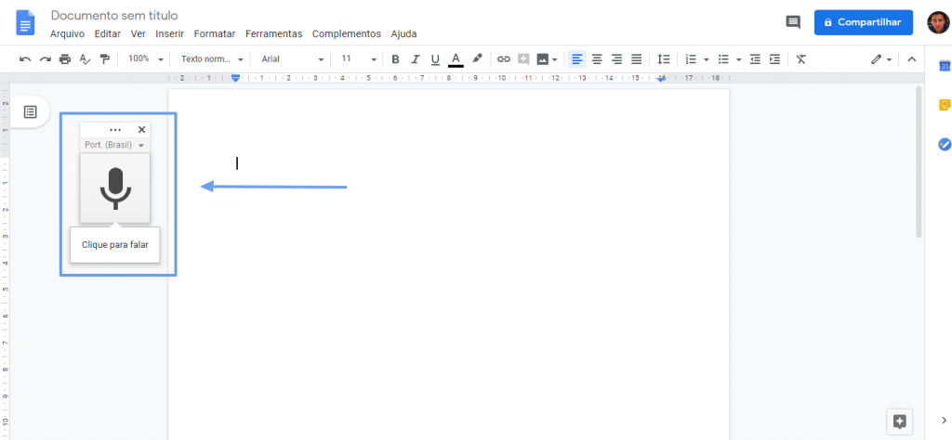Image resolution: width=952 pixels, height=440 pixels.
Task: Hide the menus with chevron up
Action: click(x=911, y=59)
